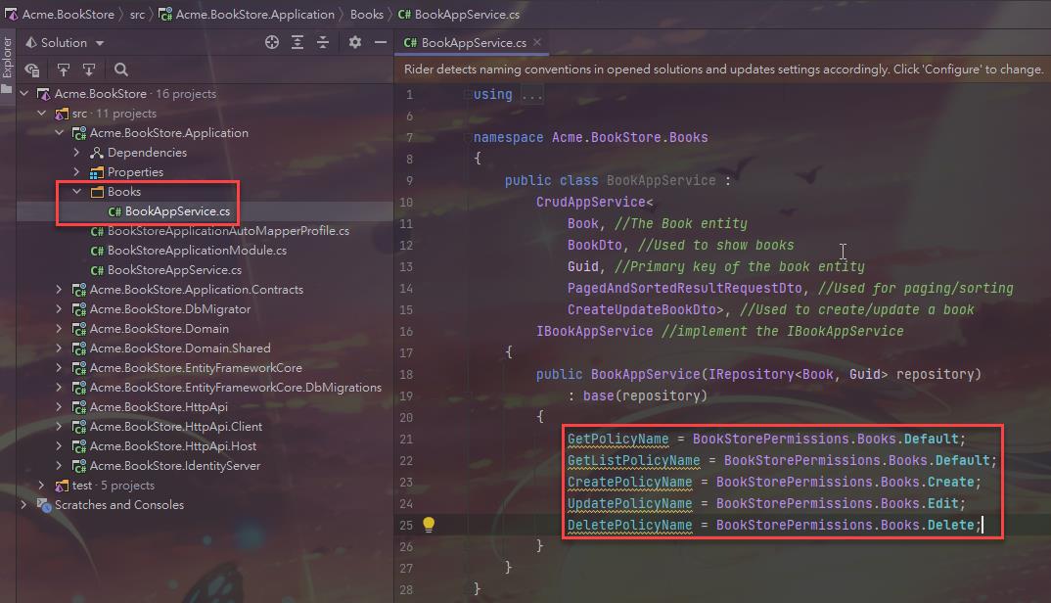Viewport: 1051px width, 603px height.
Task: Click the Expand All icon in Solution panel
Action: (x=297, y=42)
